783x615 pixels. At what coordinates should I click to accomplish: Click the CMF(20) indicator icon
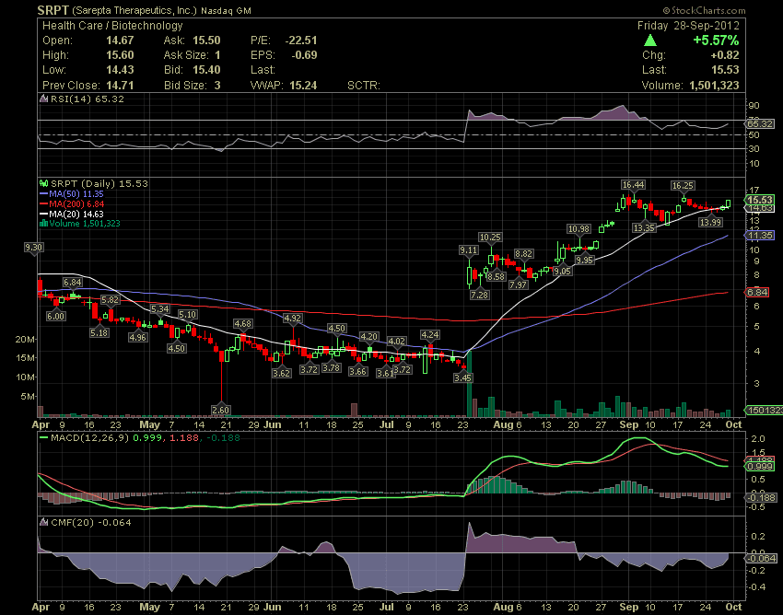(44, 522)
